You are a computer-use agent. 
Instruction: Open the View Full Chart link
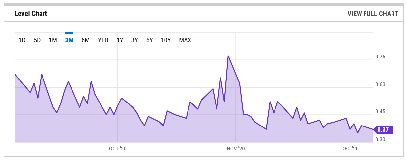[373, 14]
